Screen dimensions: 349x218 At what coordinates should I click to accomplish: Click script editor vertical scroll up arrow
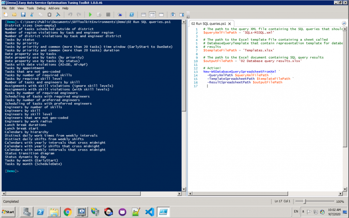pos(345,29)
